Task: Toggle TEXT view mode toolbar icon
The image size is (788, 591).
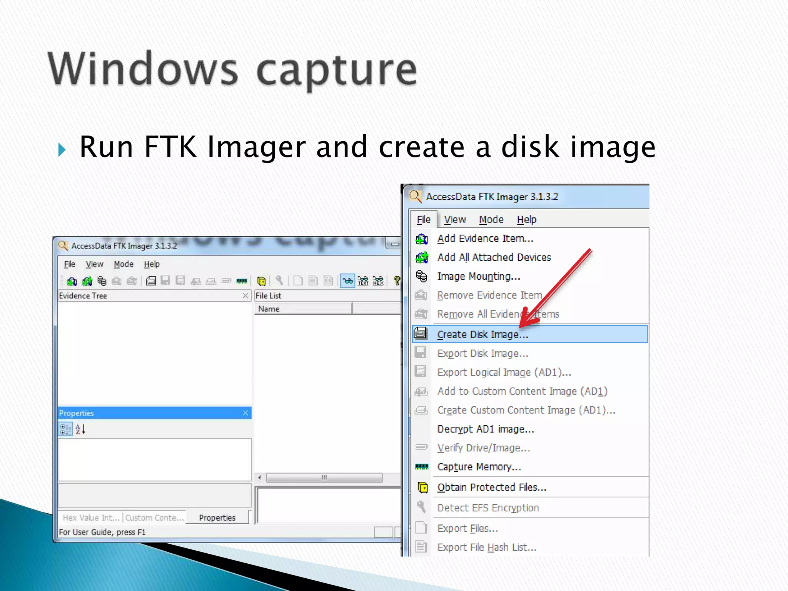Action: tap(363, 281)
